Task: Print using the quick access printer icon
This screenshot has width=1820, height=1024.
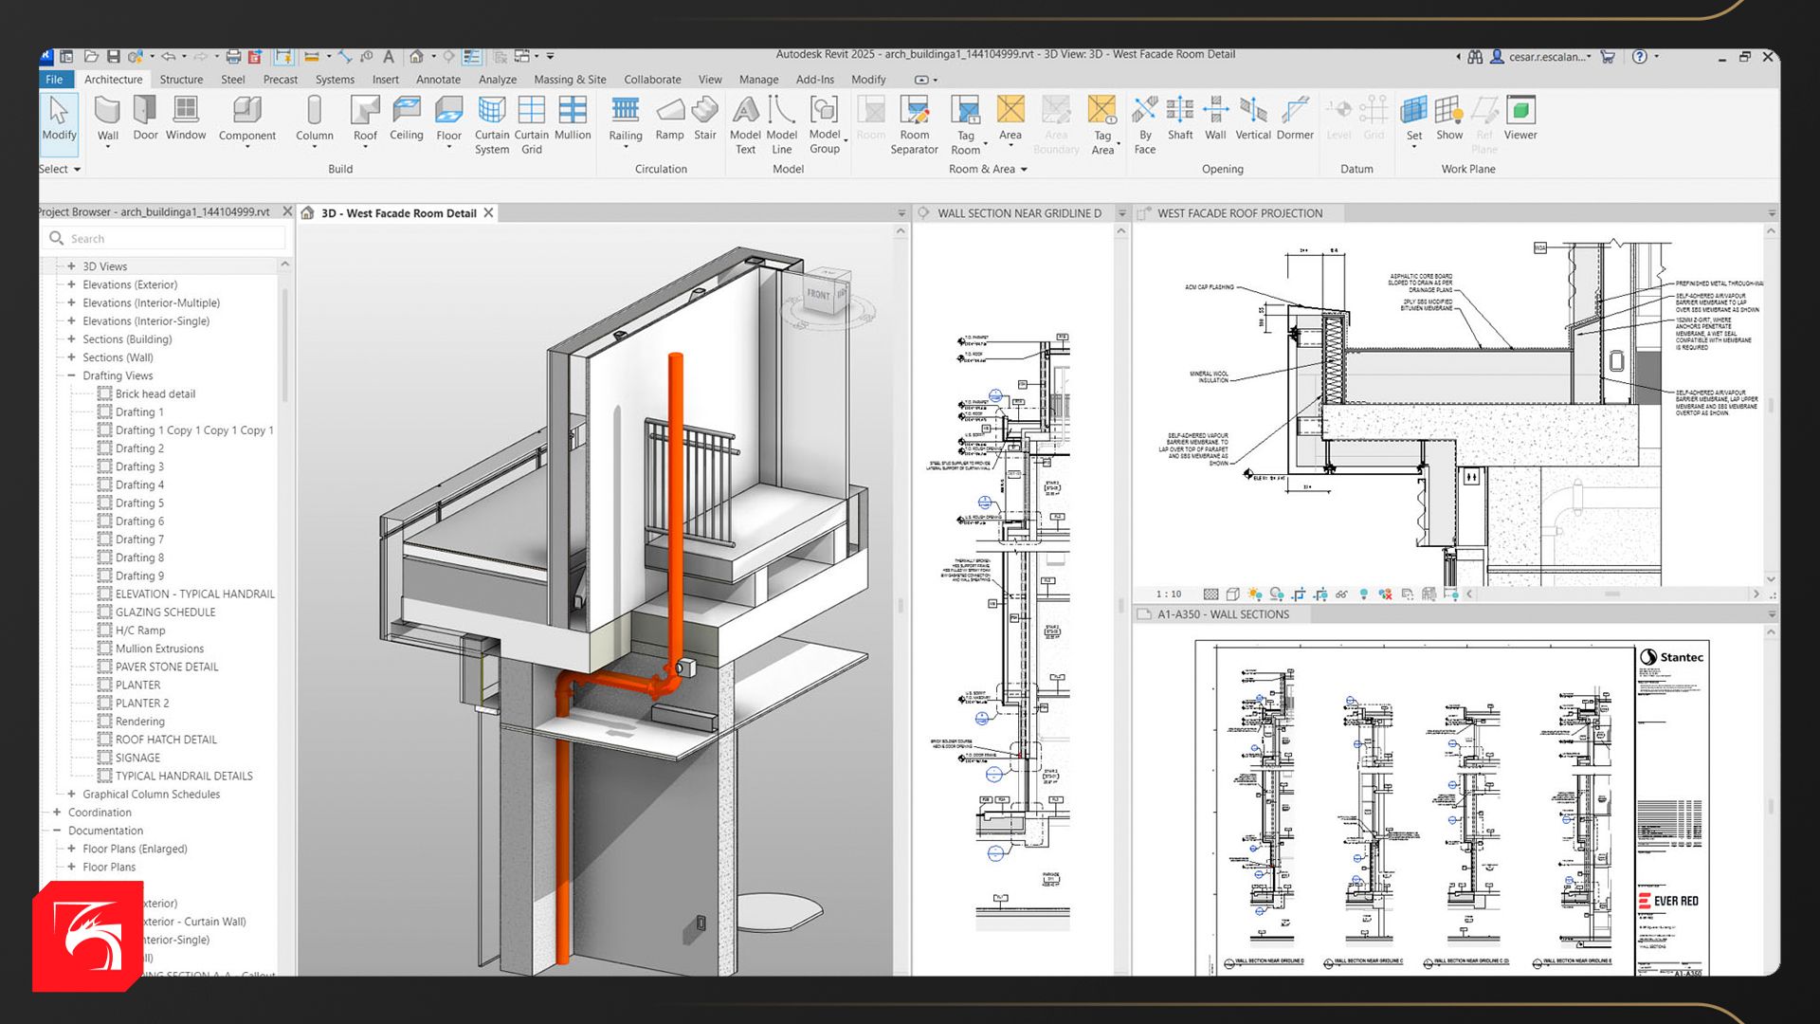Action: (x=233, y=57)
